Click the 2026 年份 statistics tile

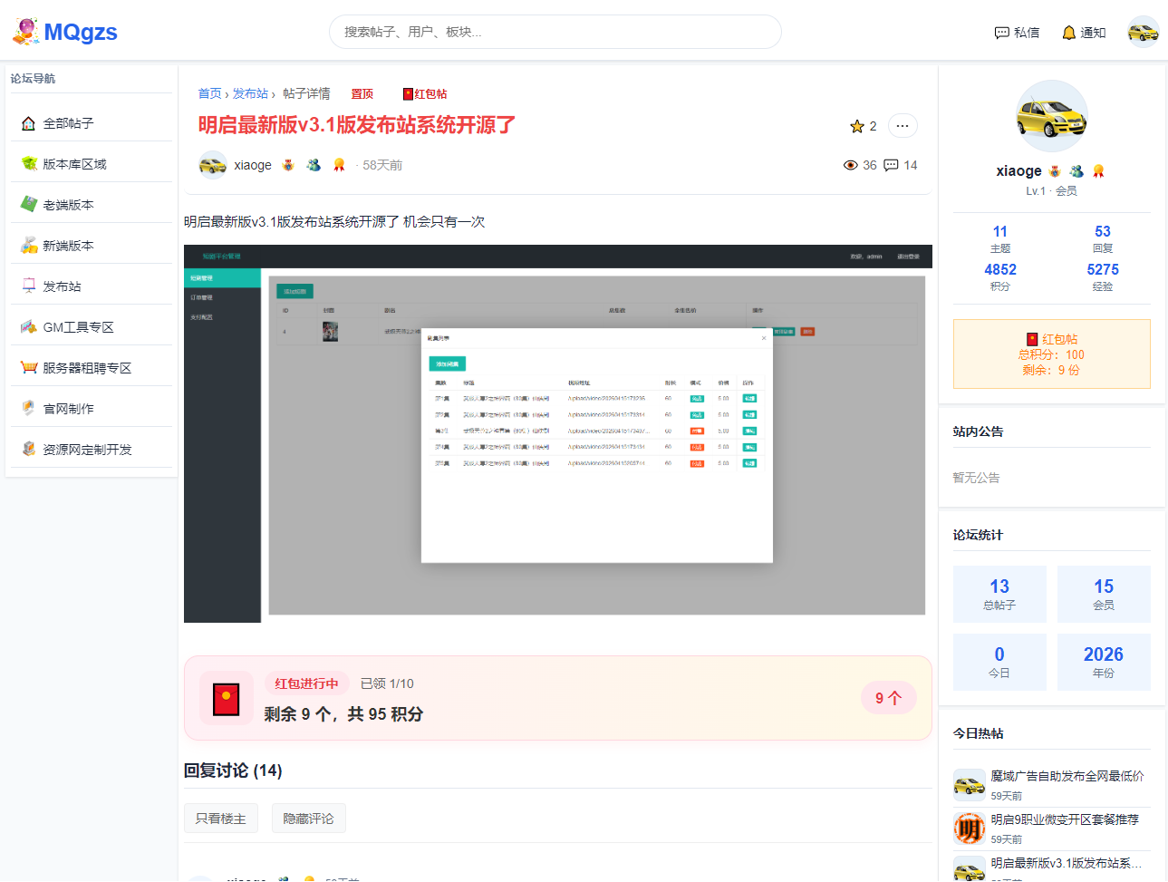click(x=1104, y=662)
